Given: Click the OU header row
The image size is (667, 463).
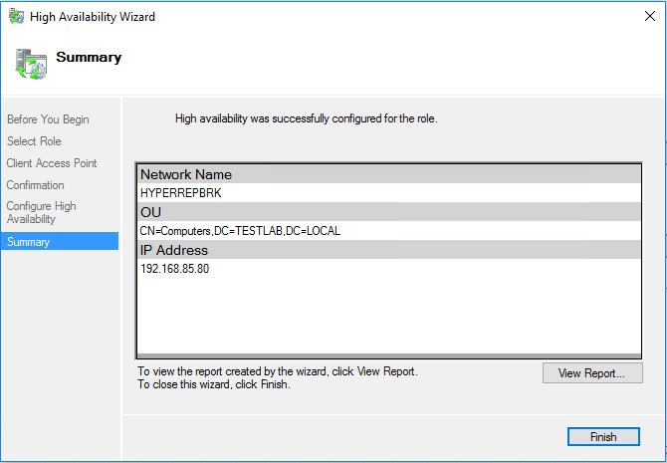Looking at the screenshot, I should [x=388, y=212].
